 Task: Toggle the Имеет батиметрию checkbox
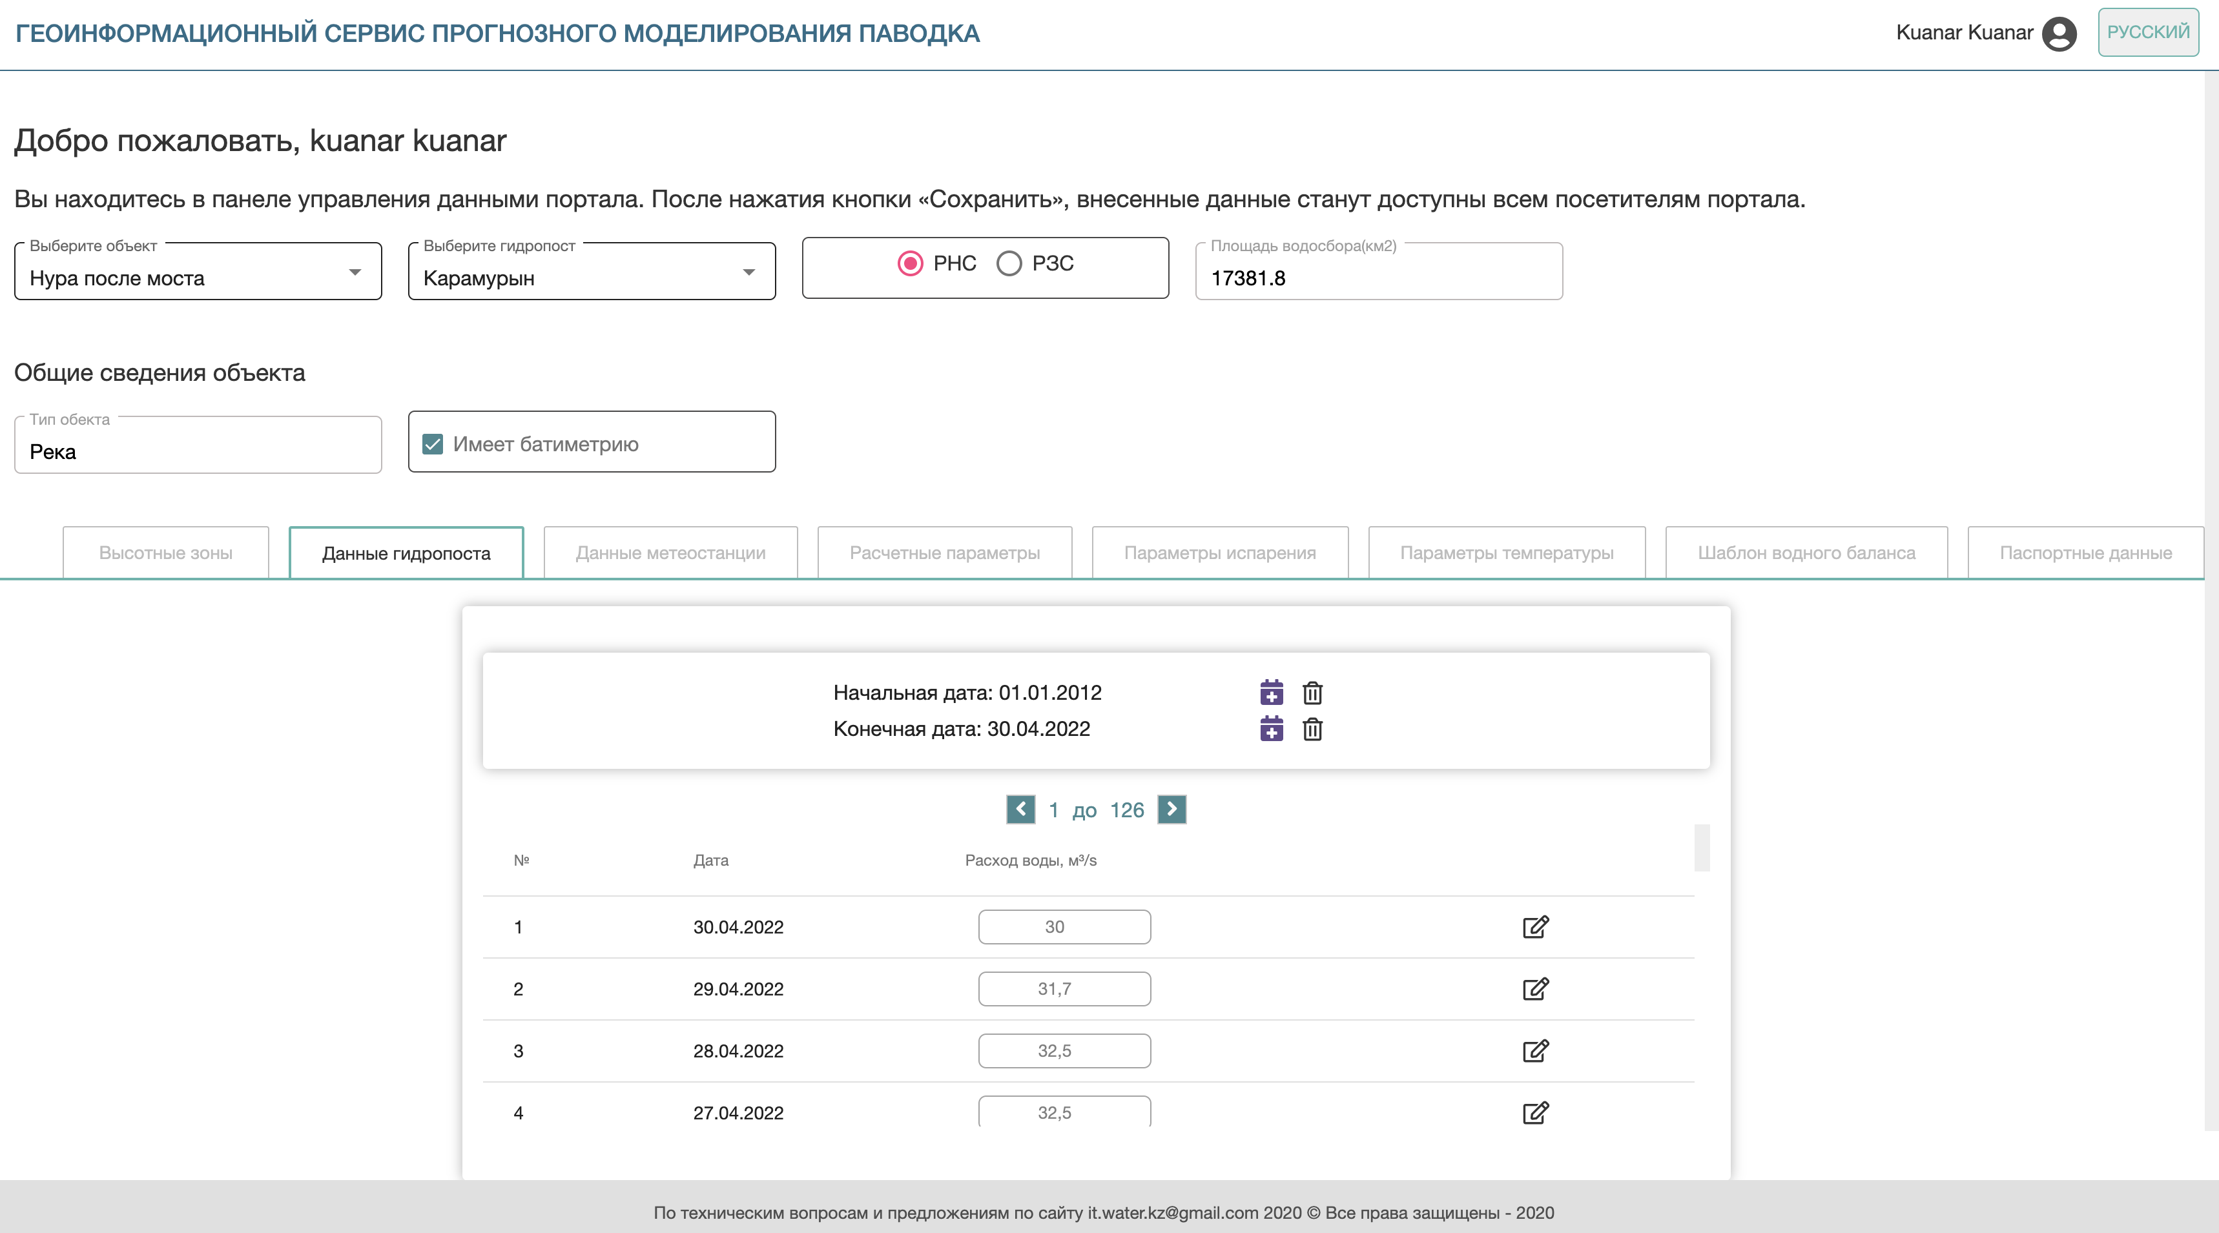(x=433, y=444)
